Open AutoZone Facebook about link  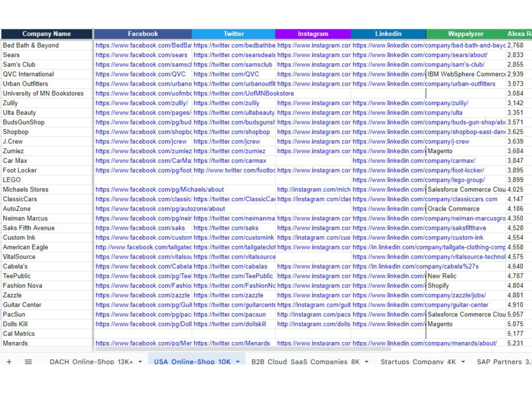[160, 209]
